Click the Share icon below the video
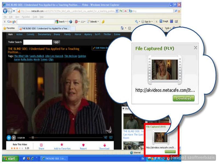The width and height of the screenshot is (219, 164). click(x=41, y=145)
